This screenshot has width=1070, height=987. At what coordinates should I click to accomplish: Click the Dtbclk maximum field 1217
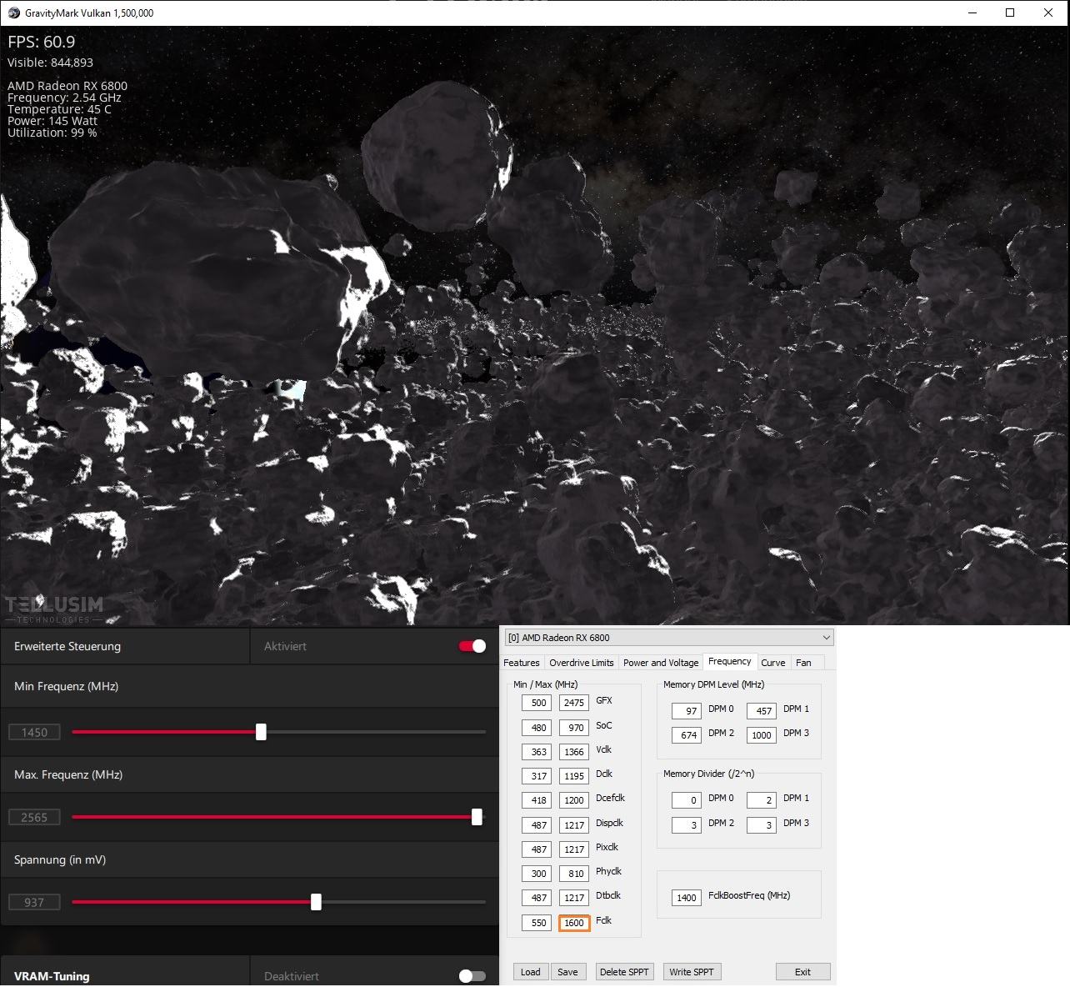pos(573,898)
